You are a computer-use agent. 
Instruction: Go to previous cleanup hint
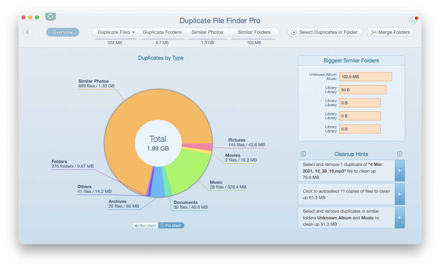pyautogui.click(x=303, y=154)
